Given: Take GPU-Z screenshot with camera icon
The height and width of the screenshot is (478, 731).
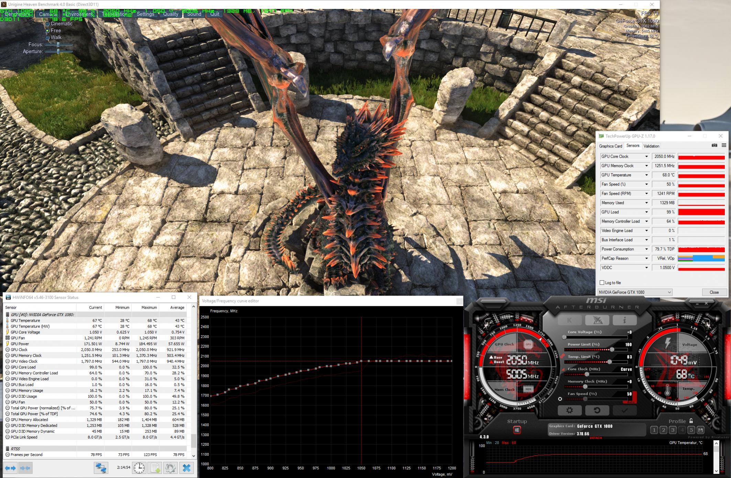Looking at the screenshot, I should tap(714, 146).
